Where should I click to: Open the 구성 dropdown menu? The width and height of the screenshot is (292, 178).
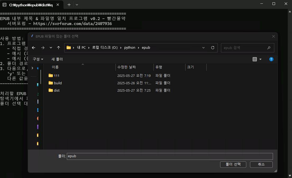38,59
